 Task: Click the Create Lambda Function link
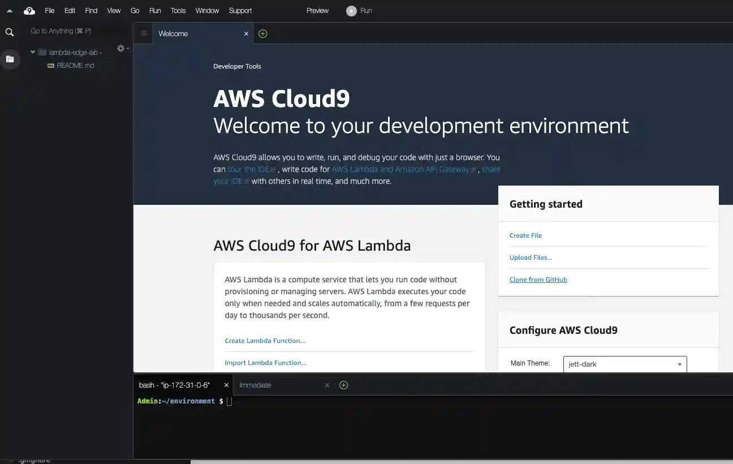click(265, 341)
